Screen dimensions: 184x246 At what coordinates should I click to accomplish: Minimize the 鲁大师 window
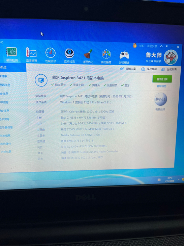(x=172, y=47)
